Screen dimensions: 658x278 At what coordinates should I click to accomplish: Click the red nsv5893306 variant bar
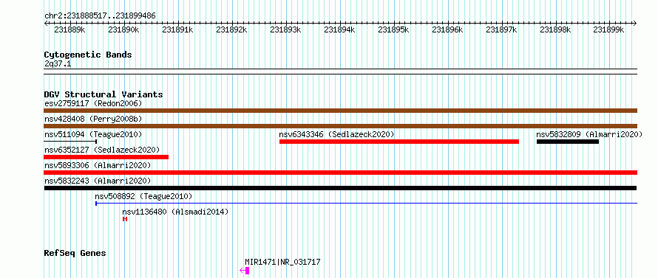[341, 173]
